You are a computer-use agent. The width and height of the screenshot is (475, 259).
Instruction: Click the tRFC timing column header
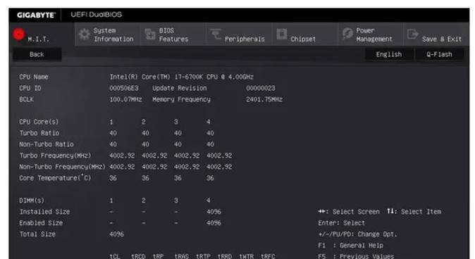pyautogui.click(x=268, y=256)
